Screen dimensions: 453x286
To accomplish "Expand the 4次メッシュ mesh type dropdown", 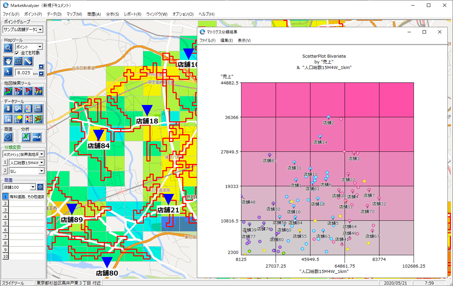I will coord(41,154).
